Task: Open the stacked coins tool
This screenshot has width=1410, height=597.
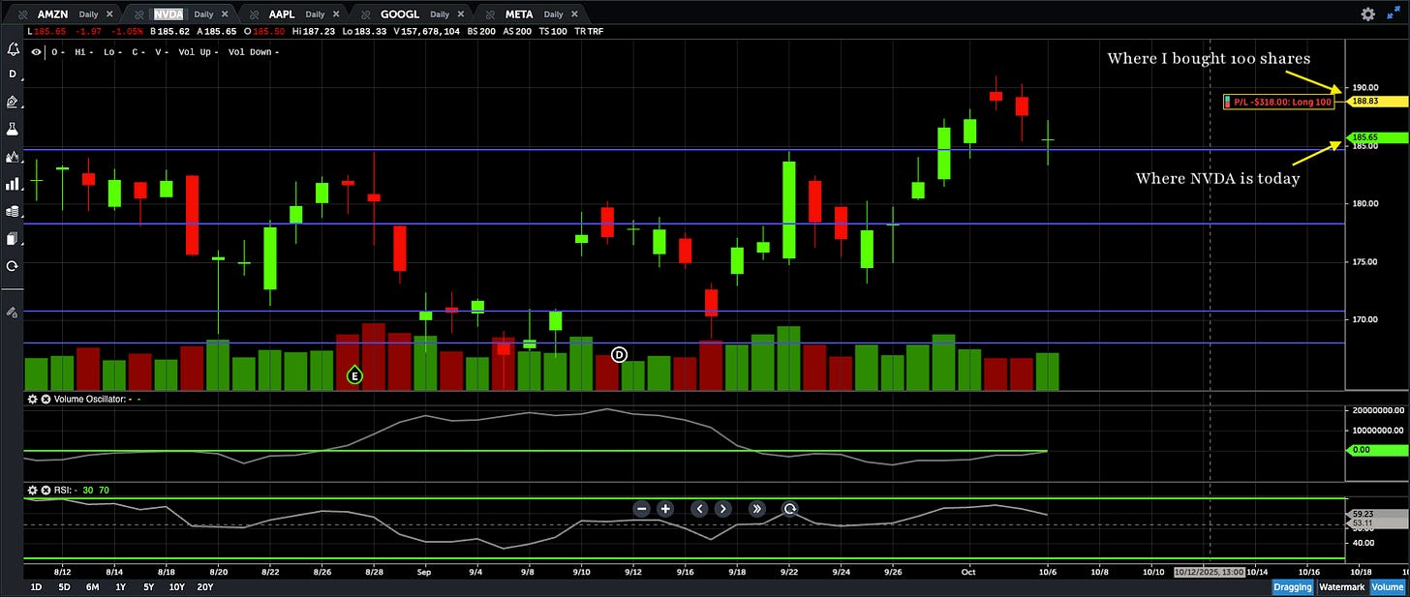Action: click(x=13, y=211)
